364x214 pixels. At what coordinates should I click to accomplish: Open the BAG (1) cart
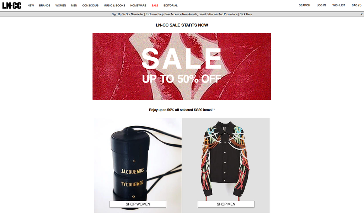[356, 5]
